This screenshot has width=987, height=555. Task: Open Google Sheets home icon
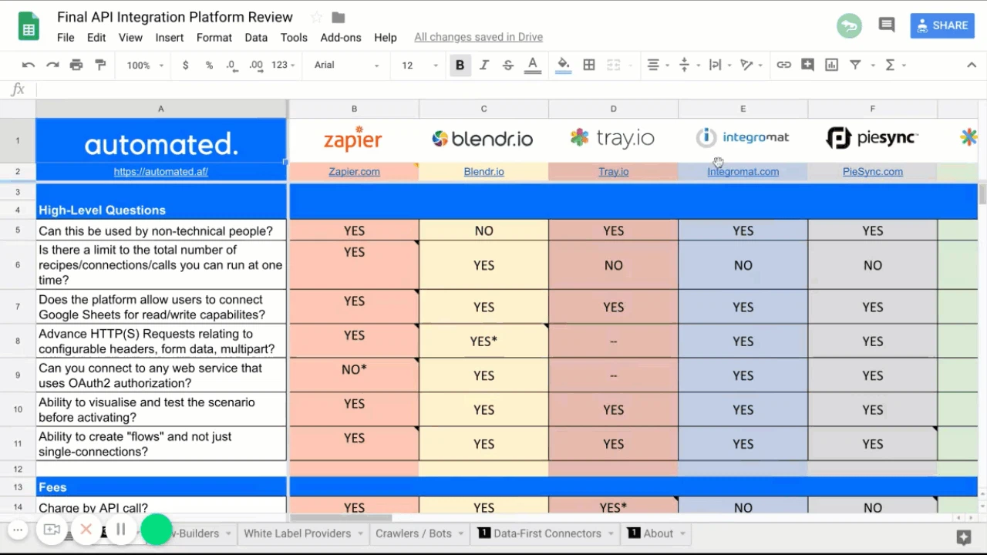click(x=29, y=26)
